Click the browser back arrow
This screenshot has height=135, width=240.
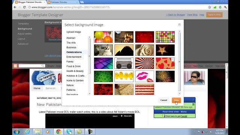[x=15, y=7]
